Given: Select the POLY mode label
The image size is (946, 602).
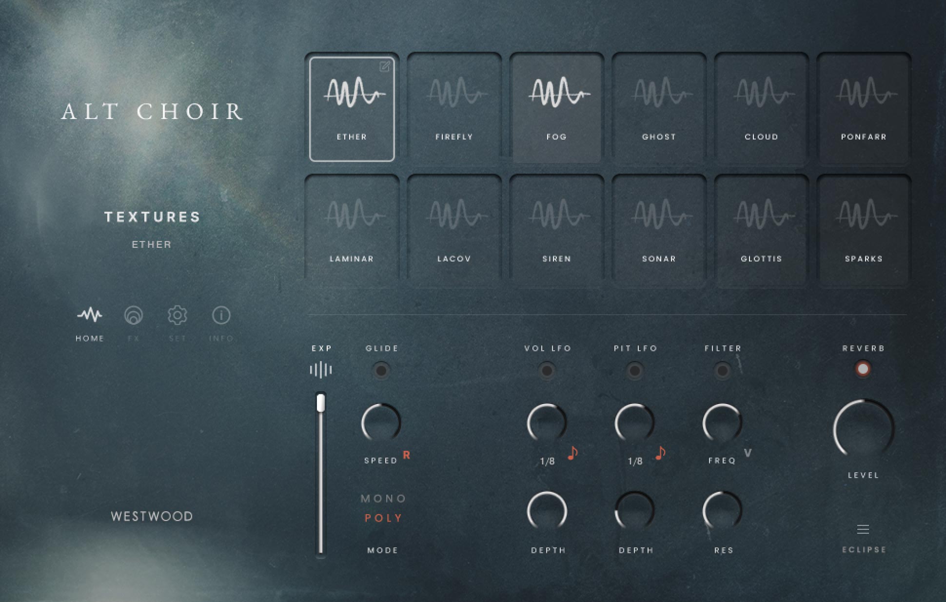Looking at the screenshot, I should [383, 518].
